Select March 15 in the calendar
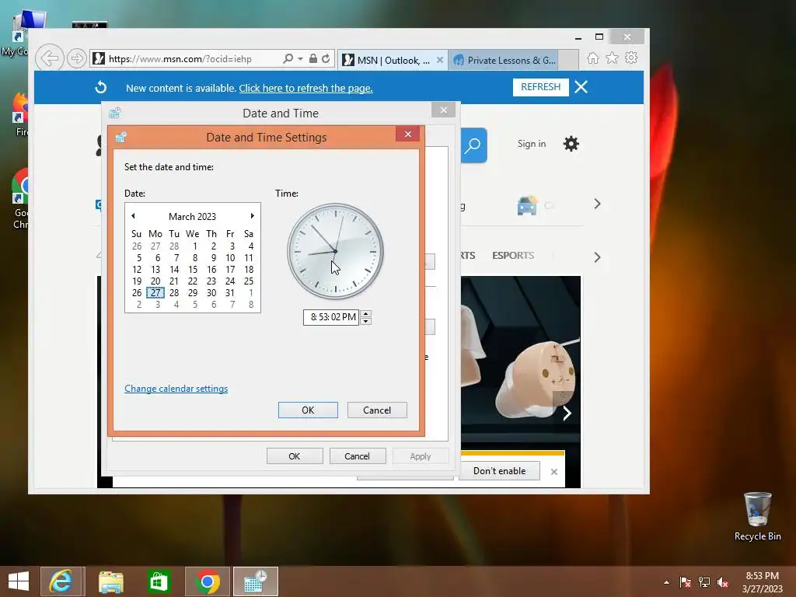The image size is (796, 597). tap(193, 270)
